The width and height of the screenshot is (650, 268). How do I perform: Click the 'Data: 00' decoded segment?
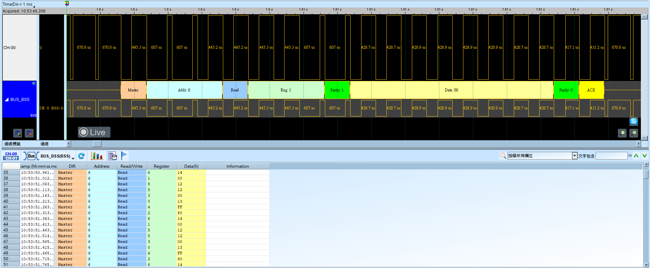[x=452, y=90]
